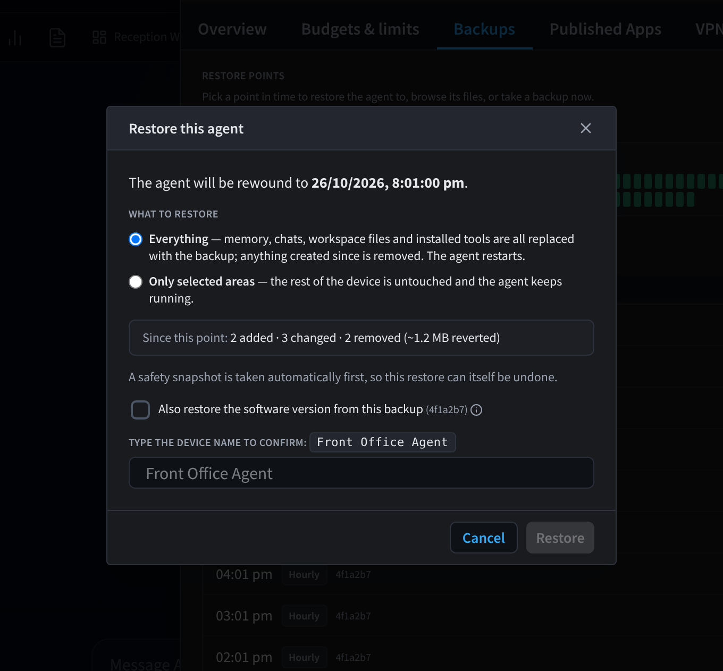Focus the device name confirmation field
Screen dimensions: 723x671
[x=361, y=473]
